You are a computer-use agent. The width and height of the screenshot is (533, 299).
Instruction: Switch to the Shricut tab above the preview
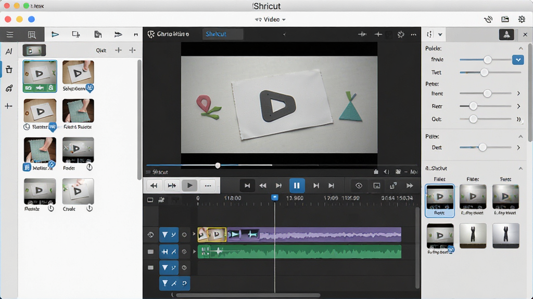(223, 34)
